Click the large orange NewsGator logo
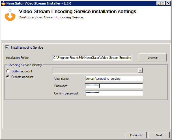 pos(10,15)
